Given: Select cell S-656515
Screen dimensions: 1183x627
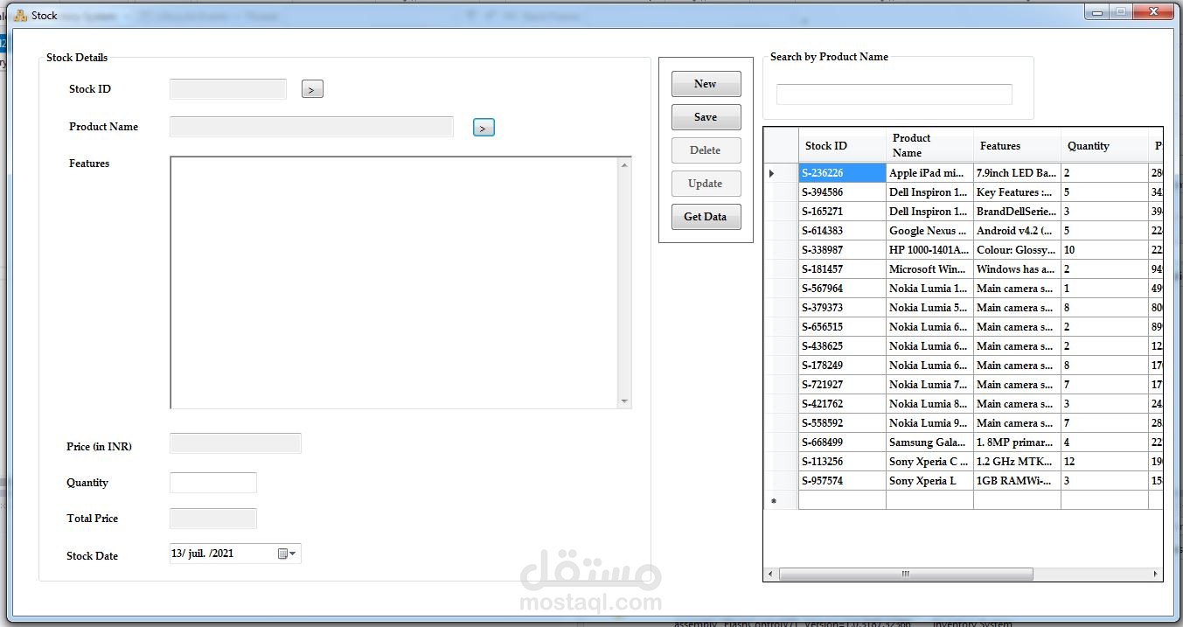Looking at the screenshot, I should pyautogui.click(x=842, y=327).
